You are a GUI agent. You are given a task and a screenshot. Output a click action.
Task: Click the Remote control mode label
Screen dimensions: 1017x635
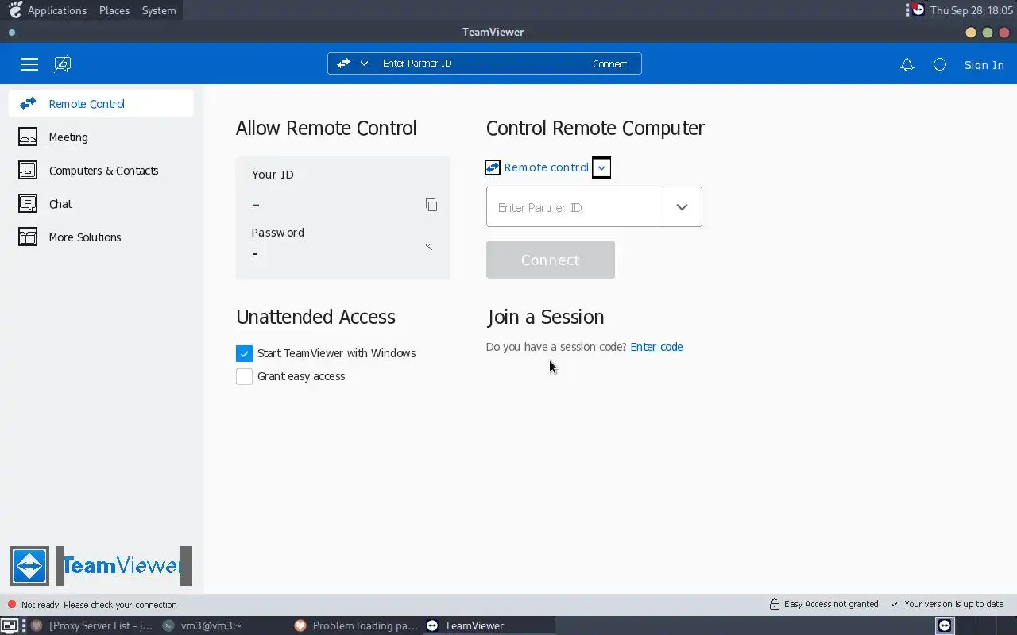547,167
